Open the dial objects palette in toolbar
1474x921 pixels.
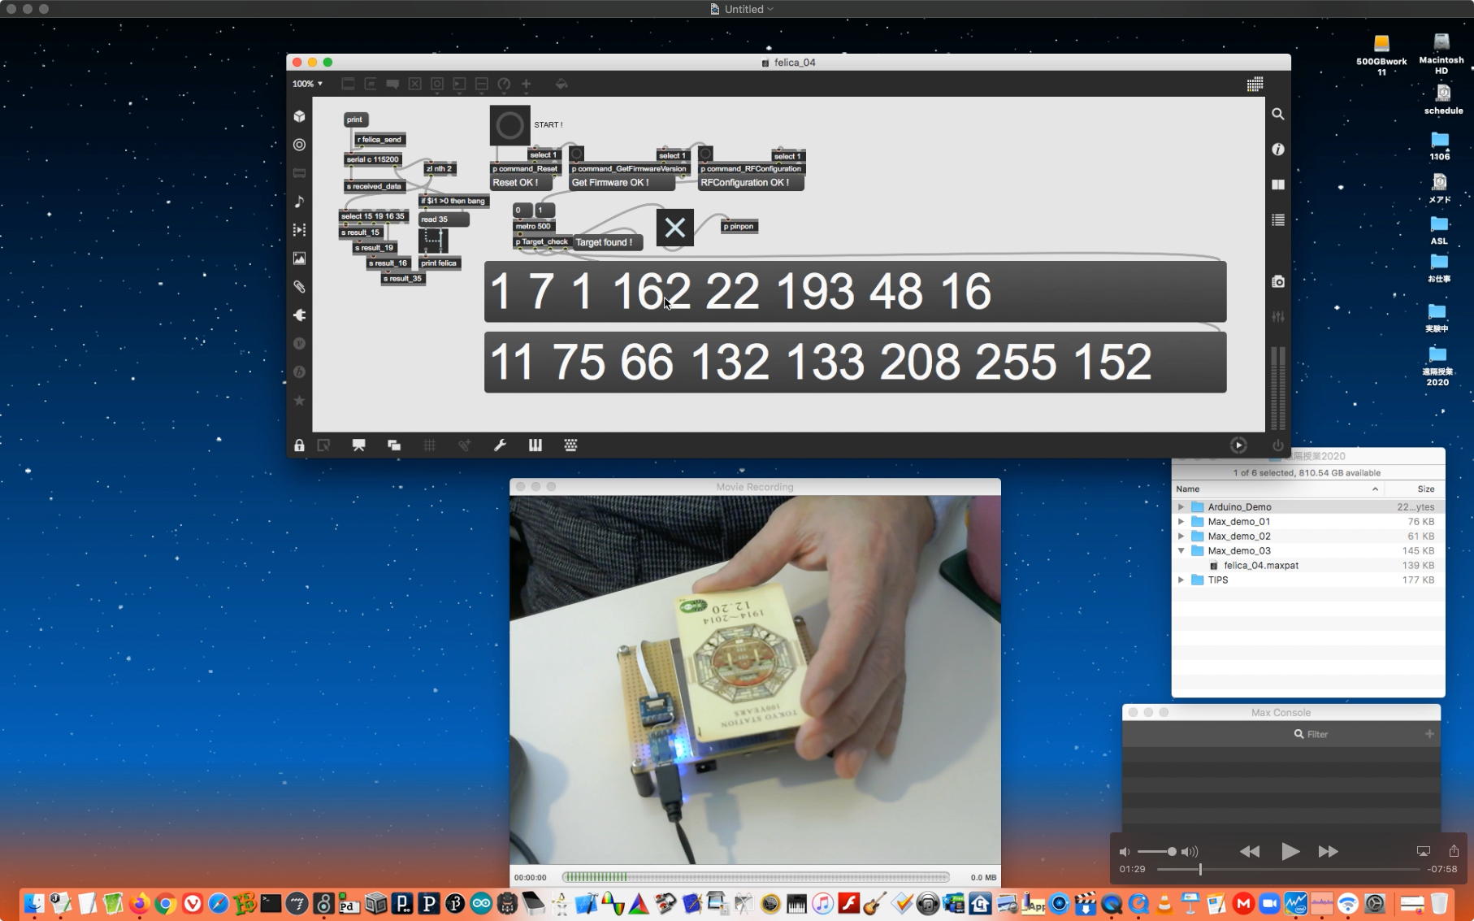[504, 84]
